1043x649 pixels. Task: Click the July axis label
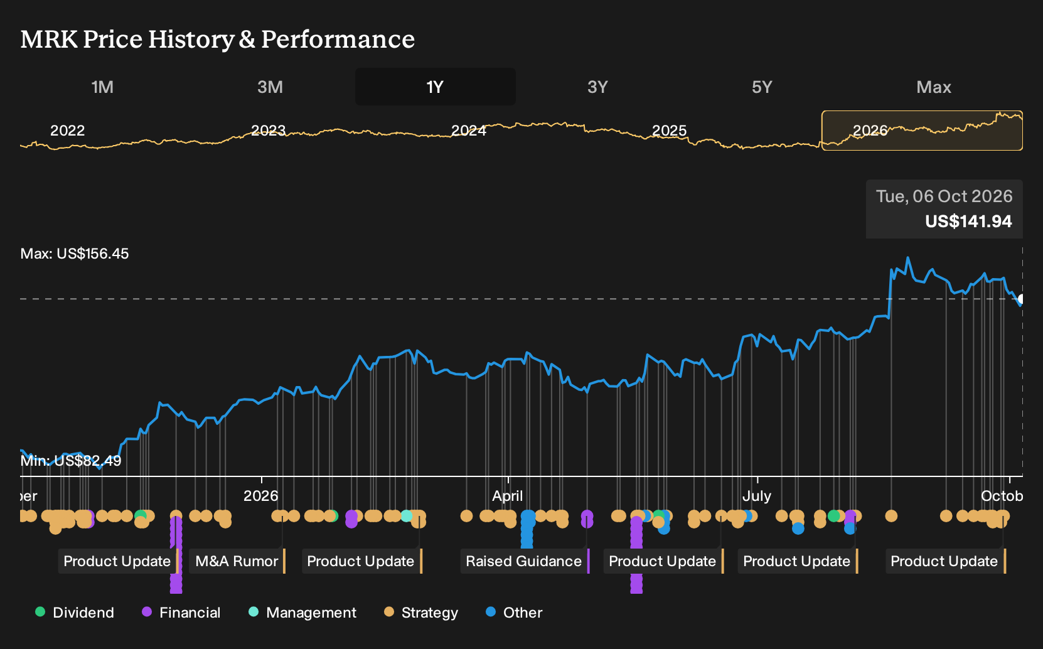[756, 496]
